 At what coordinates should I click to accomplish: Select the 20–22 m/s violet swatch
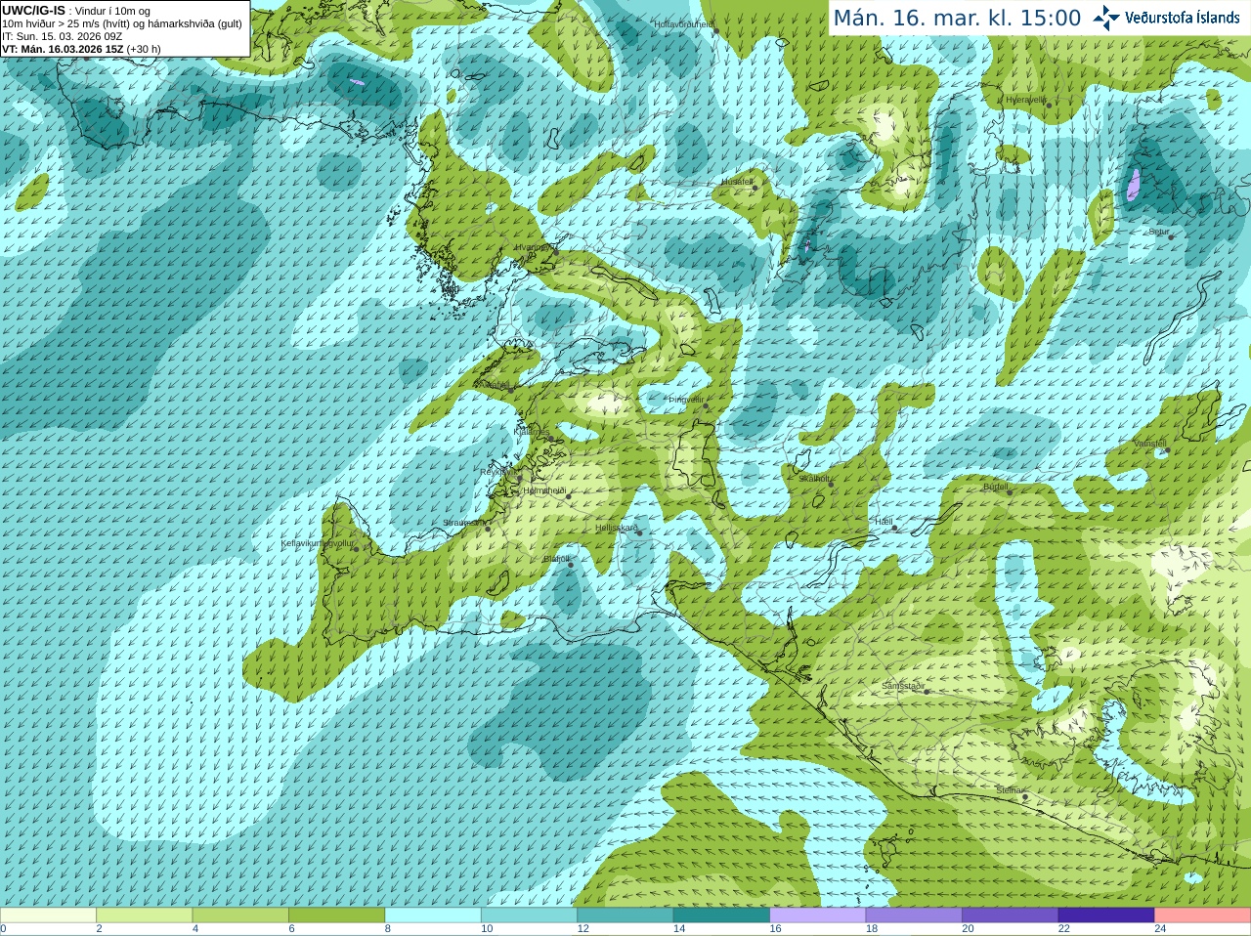pyautogui.click(x=1011, y=915)
